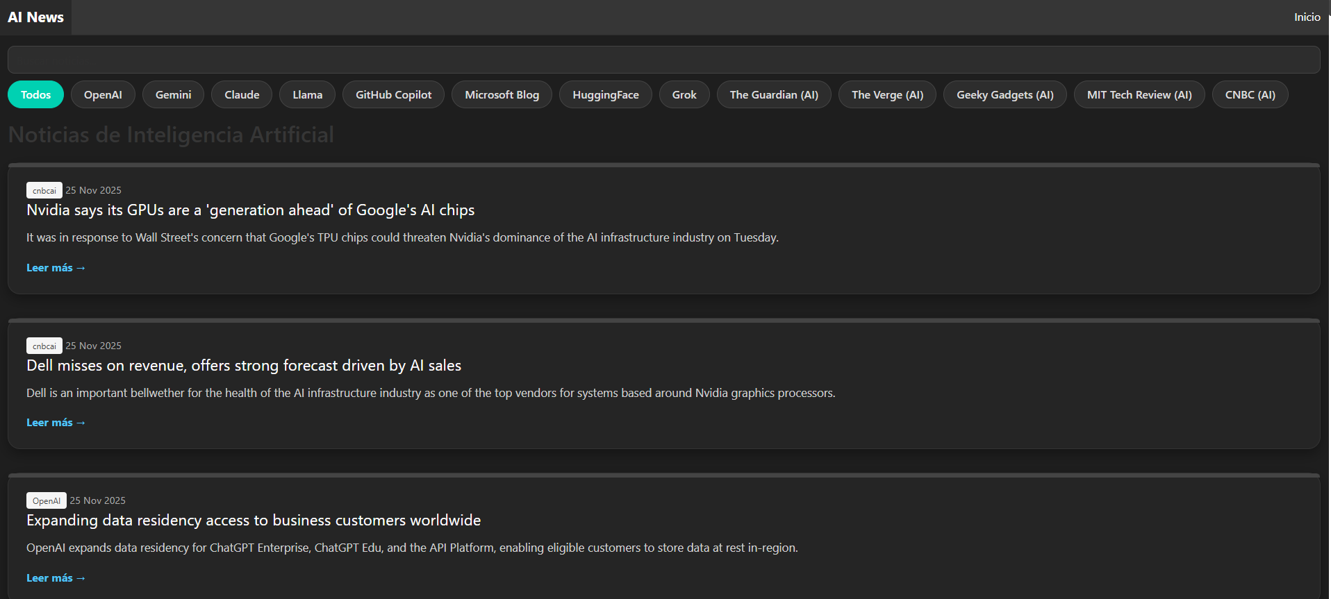
Task: Click Leer más under Dell article
Action: [x=56, y=423]
